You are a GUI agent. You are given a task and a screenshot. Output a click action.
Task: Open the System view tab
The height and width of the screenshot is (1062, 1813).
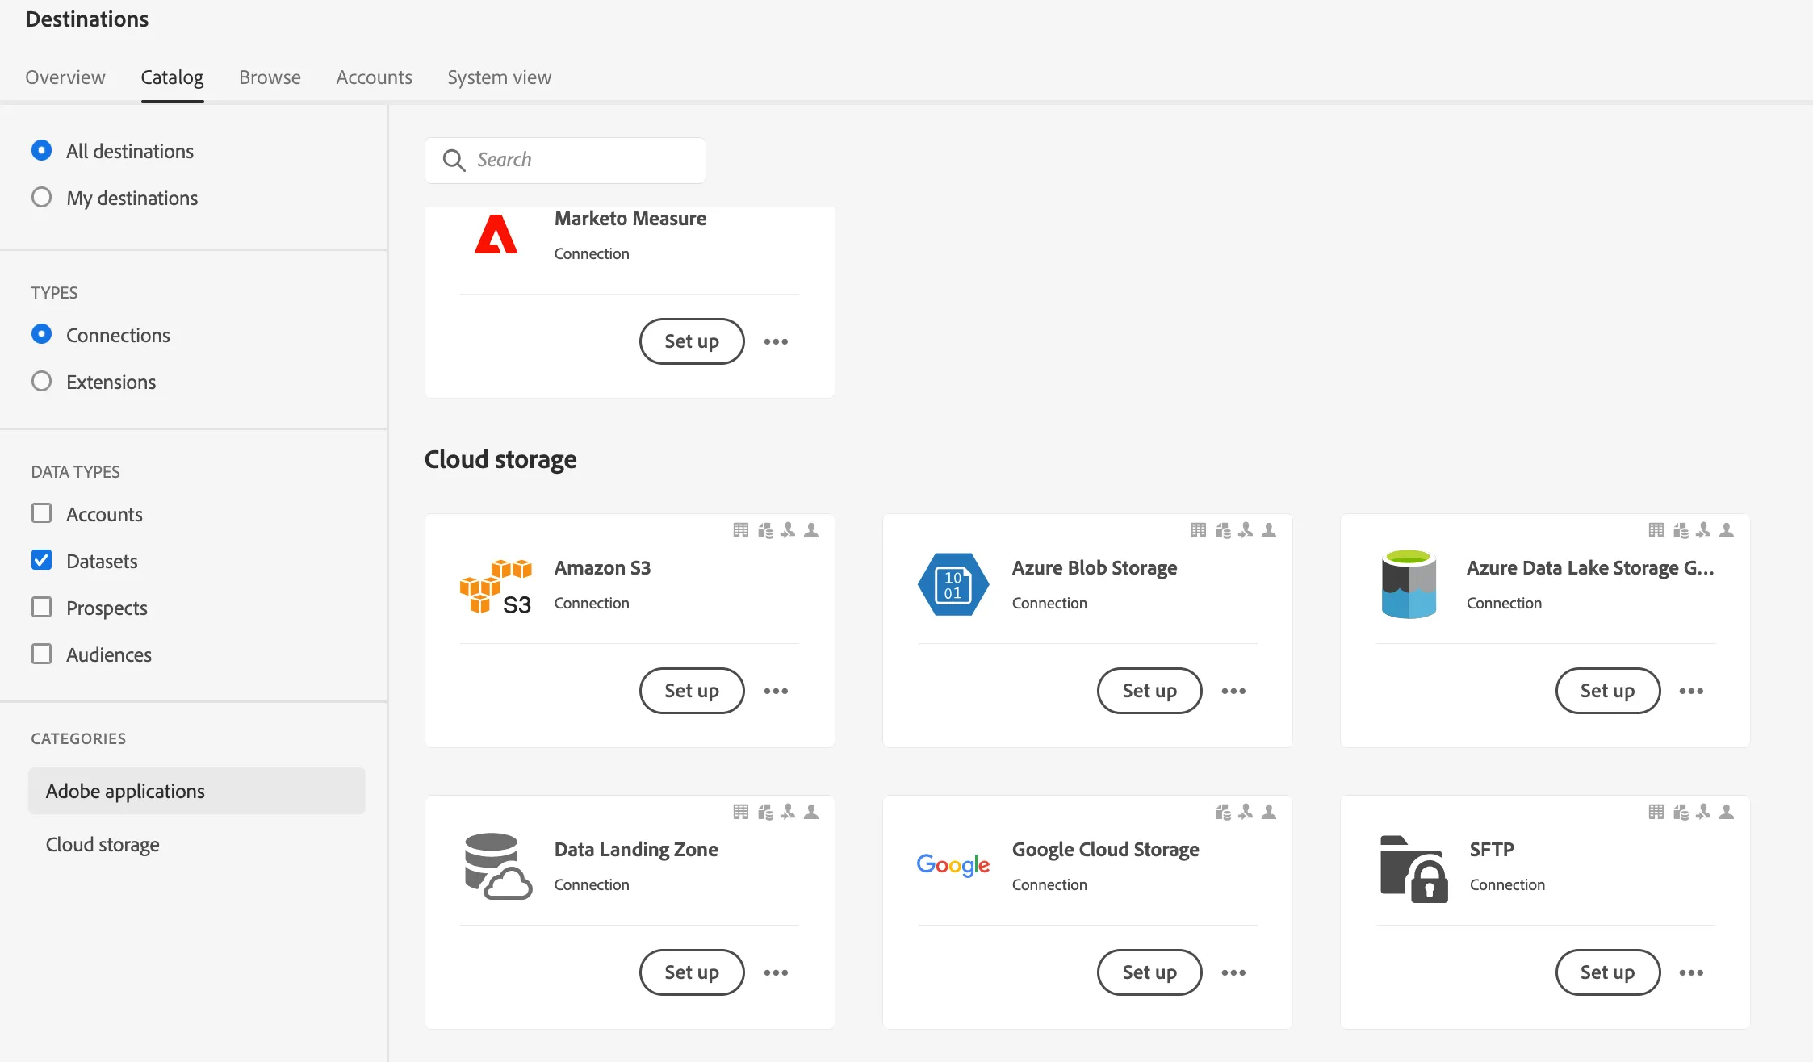click(500, 77)
